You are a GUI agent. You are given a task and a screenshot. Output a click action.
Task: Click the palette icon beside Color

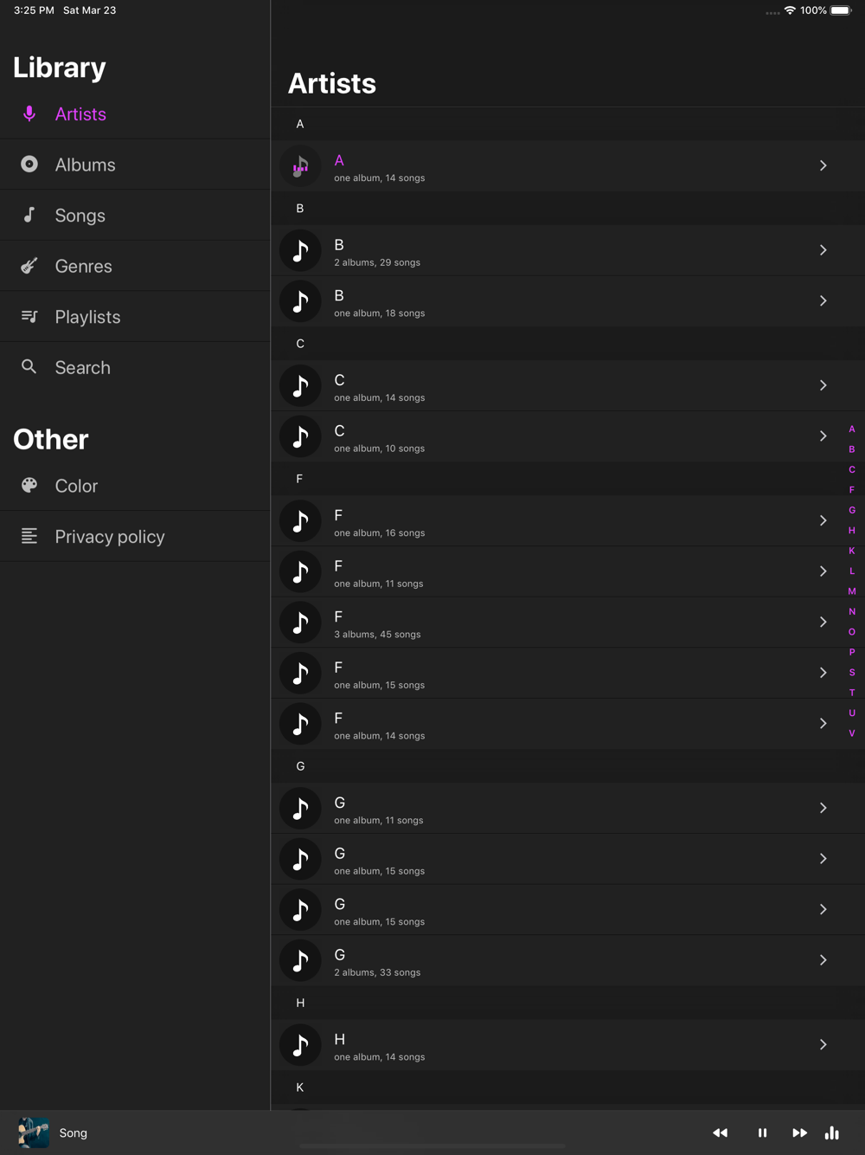pyautogui.click(x=29, y=486)
